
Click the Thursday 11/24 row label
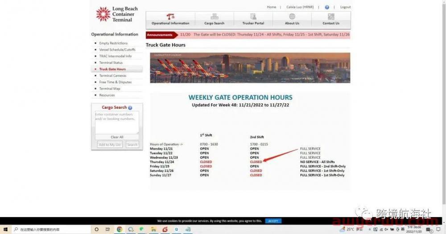162,162
